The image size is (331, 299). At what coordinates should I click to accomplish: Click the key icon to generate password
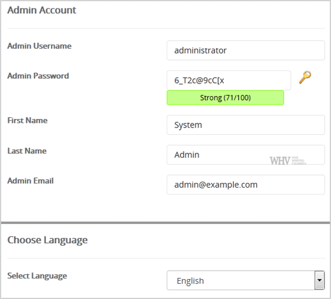click(305, 78)
